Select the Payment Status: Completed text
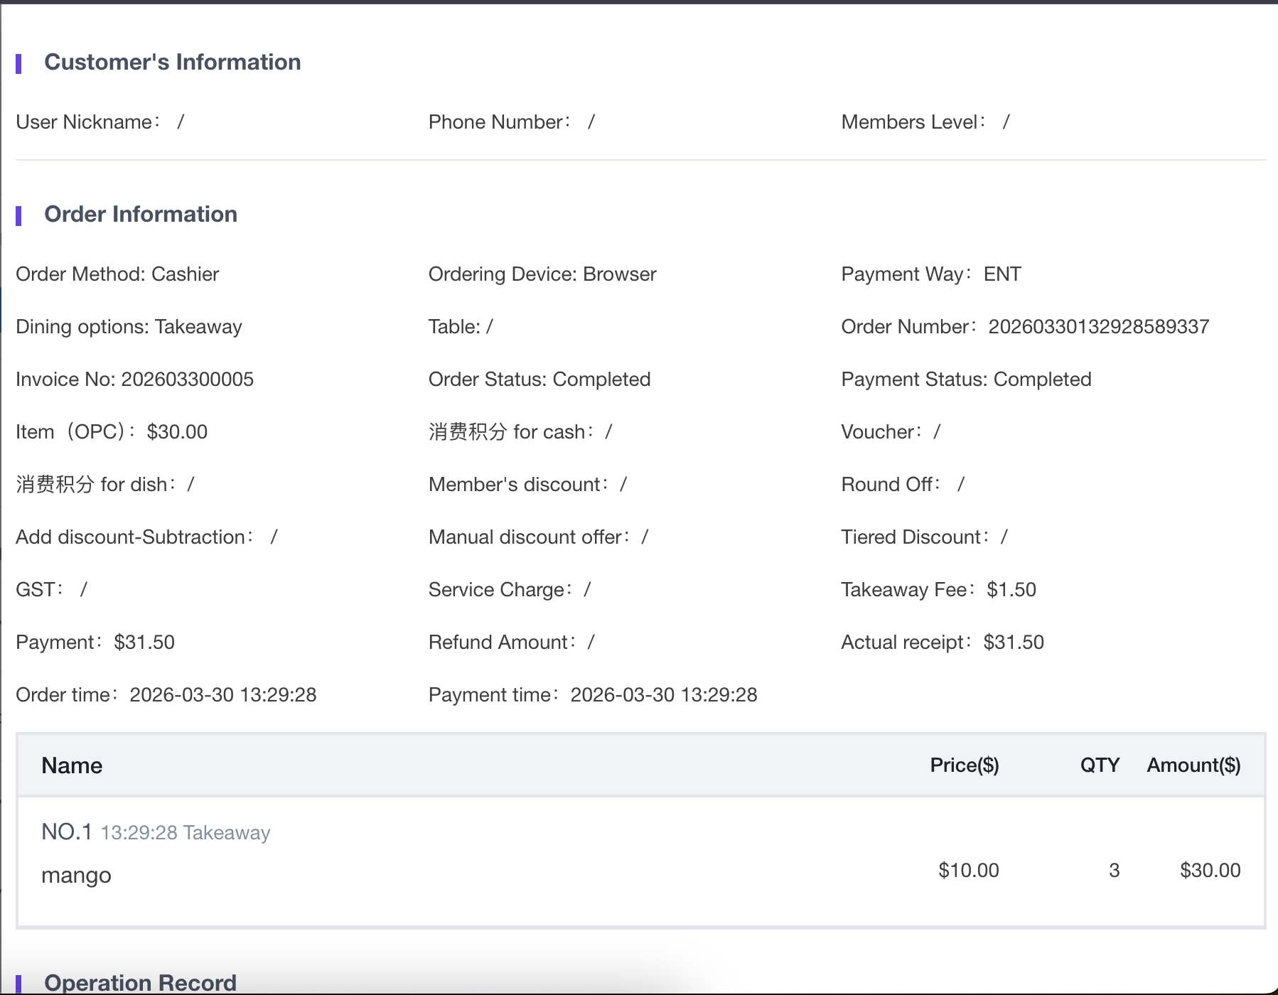Image resolution: width=1278 pixels, height=995 pixels. (x=966, y=380)
